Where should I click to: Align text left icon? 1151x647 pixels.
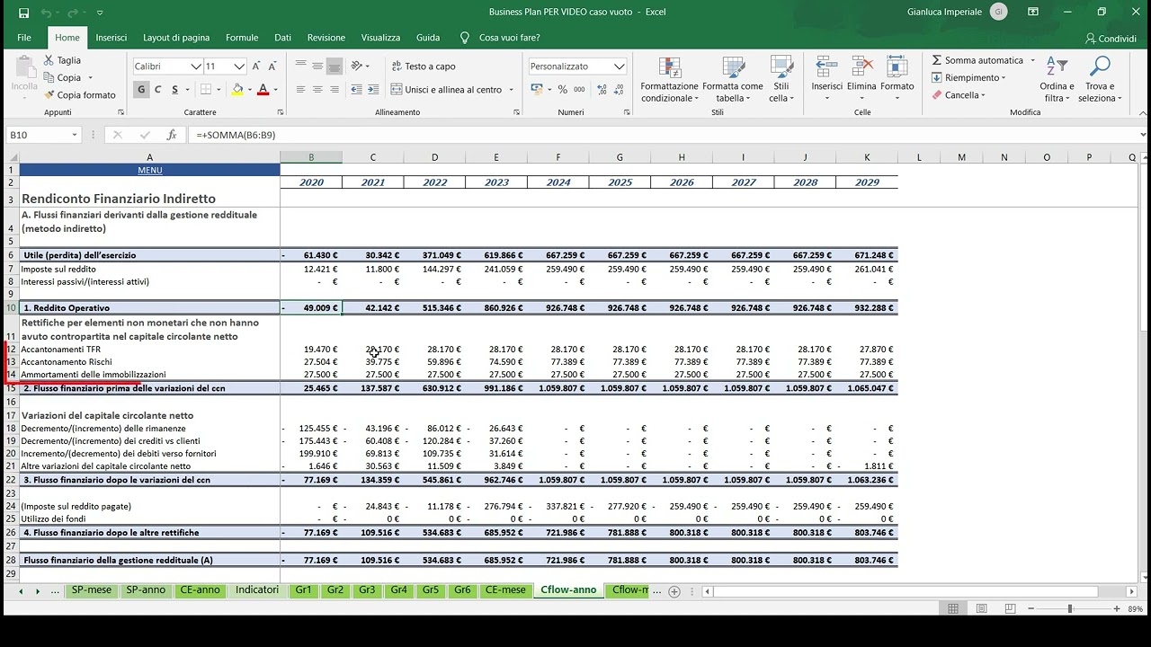300,90
